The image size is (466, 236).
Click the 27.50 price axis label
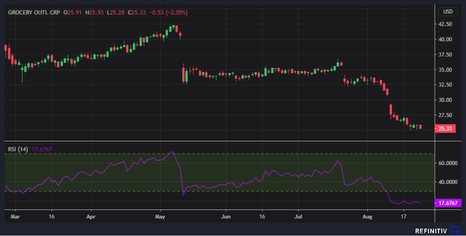445,115
